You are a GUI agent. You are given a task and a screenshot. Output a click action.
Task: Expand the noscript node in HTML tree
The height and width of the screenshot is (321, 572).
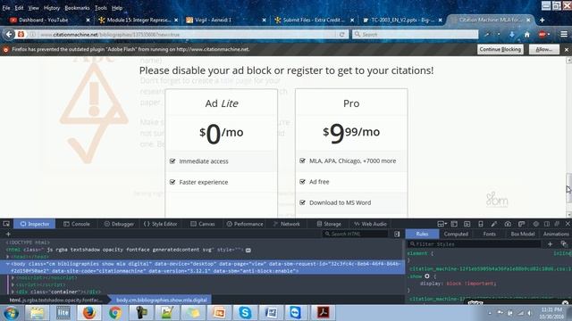[13, 277]
